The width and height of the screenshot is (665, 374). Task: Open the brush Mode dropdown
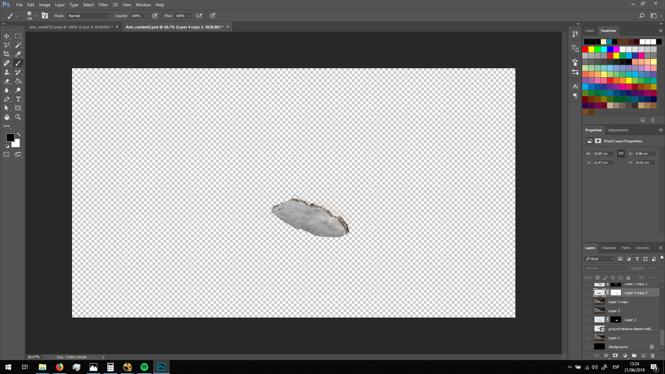[x=89, y=16]
